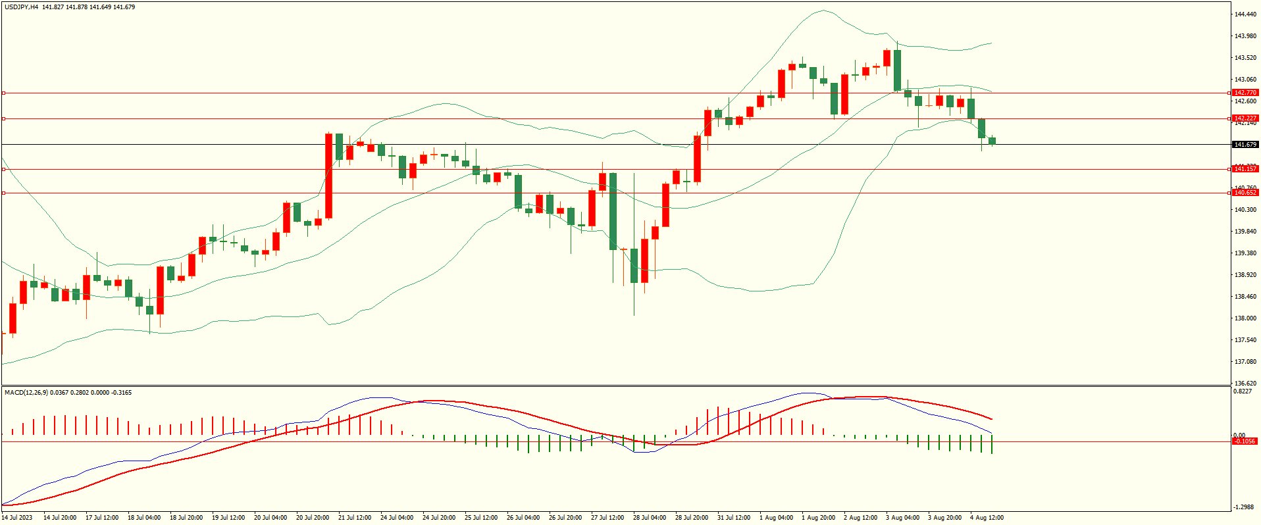This screenshot has width=1261, height=525.
Task: Click the 4 Aug 12:00 time label
Action: tap(987, 518)
